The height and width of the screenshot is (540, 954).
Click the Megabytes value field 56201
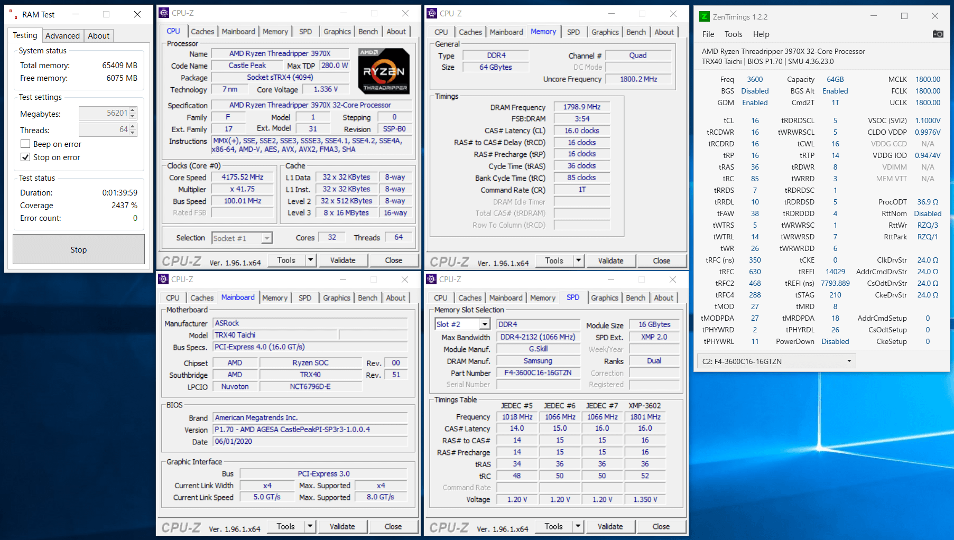pyautogui.click(x=104, y=113)
